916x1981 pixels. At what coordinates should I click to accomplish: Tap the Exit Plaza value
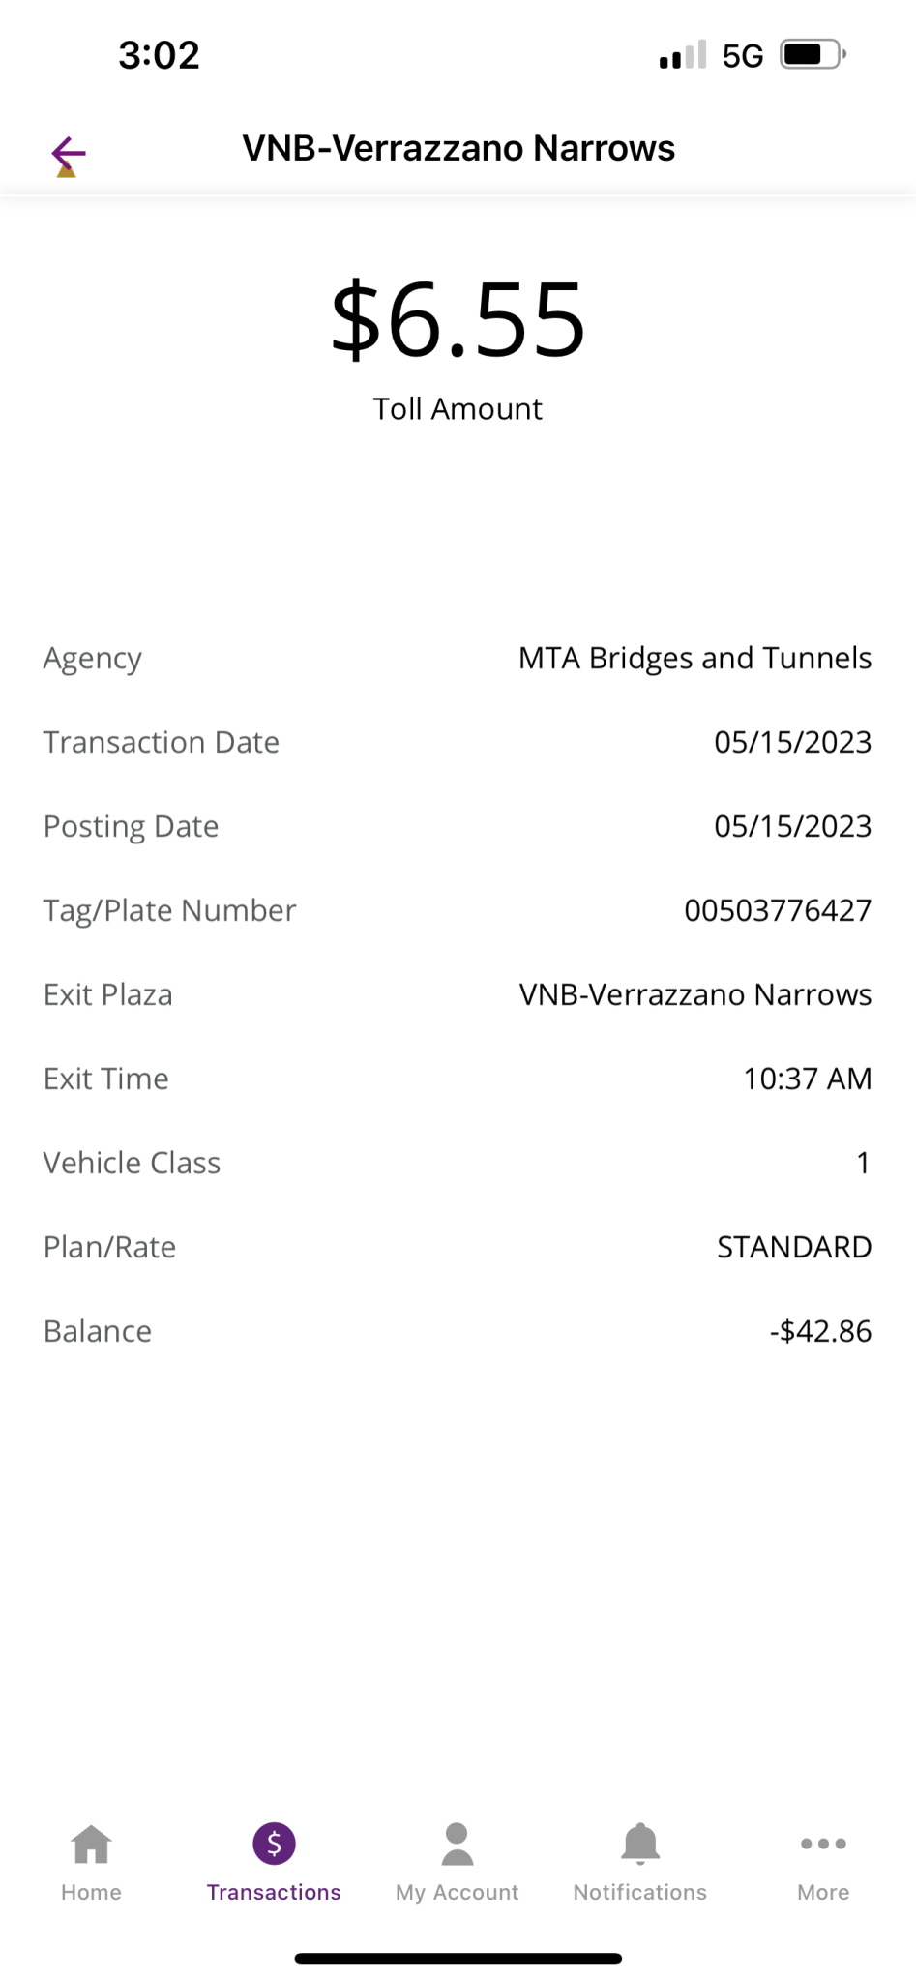(694, 994)
